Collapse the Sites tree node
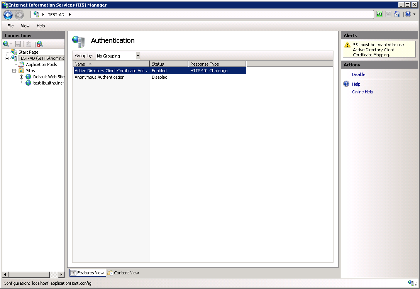The image size is (420, 289). (x=14, y=71)
